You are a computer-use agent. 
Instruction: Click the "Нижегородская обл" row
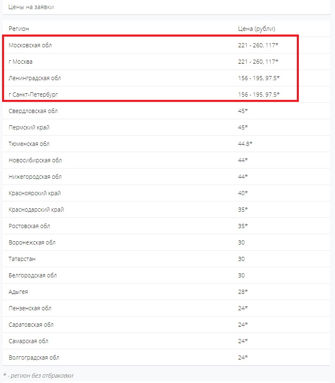point(35,177)
